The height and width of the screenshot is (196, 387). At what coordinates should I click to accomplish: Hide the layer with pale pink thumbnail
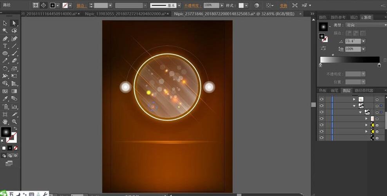[x=321, y=119]
